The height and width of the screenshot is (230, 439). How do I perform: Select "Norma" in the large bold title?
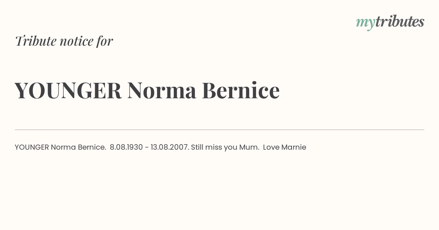[x=162, y=91]
